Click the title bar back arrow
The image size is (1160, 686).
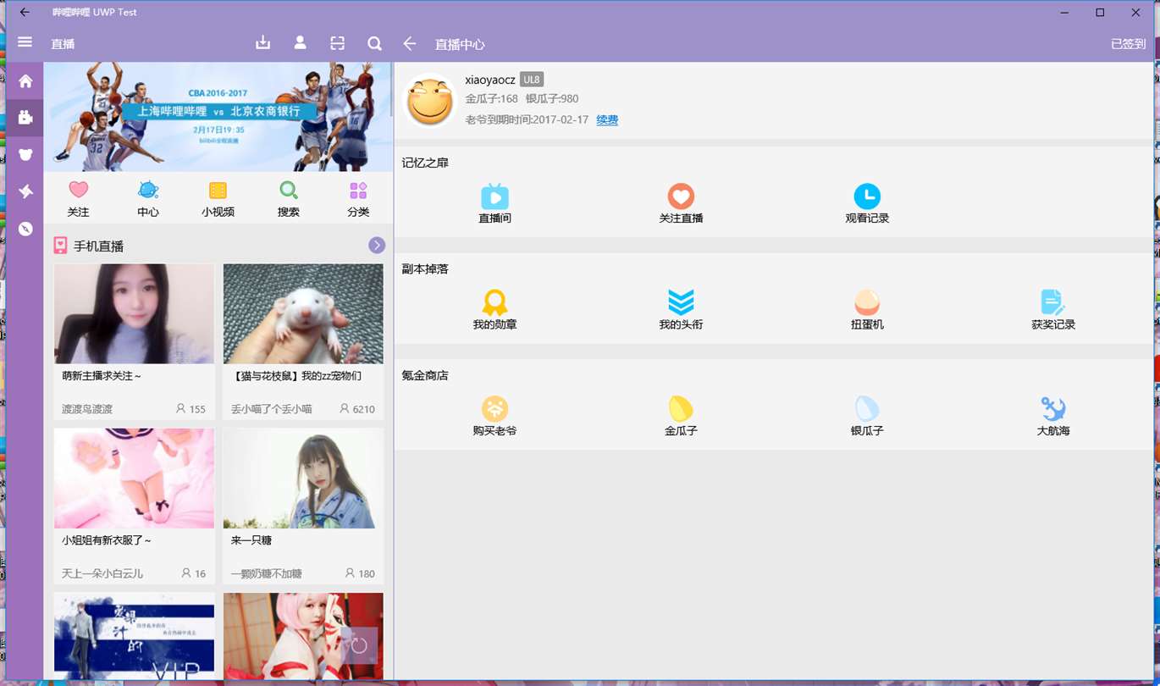click(x=25, y=13)
